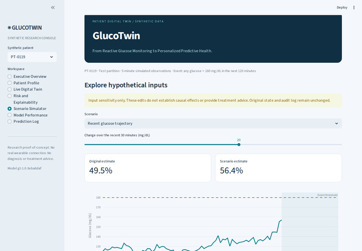Image resolution: width=362 pixels, height=251 pixels.
Task: Click the 'Event threshold' chart label
Action: click(x=327, y=195)
